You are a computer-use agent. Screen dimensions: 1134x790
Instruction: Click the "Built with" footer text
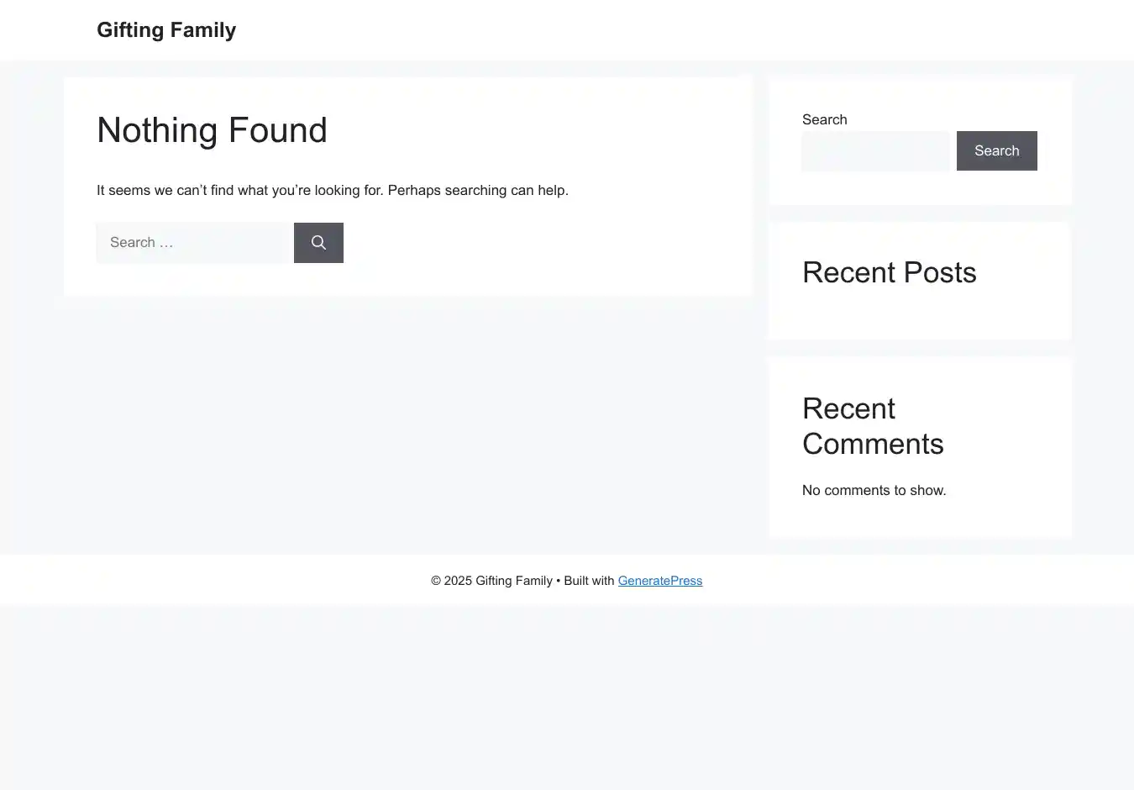click(x=589, y=581)
